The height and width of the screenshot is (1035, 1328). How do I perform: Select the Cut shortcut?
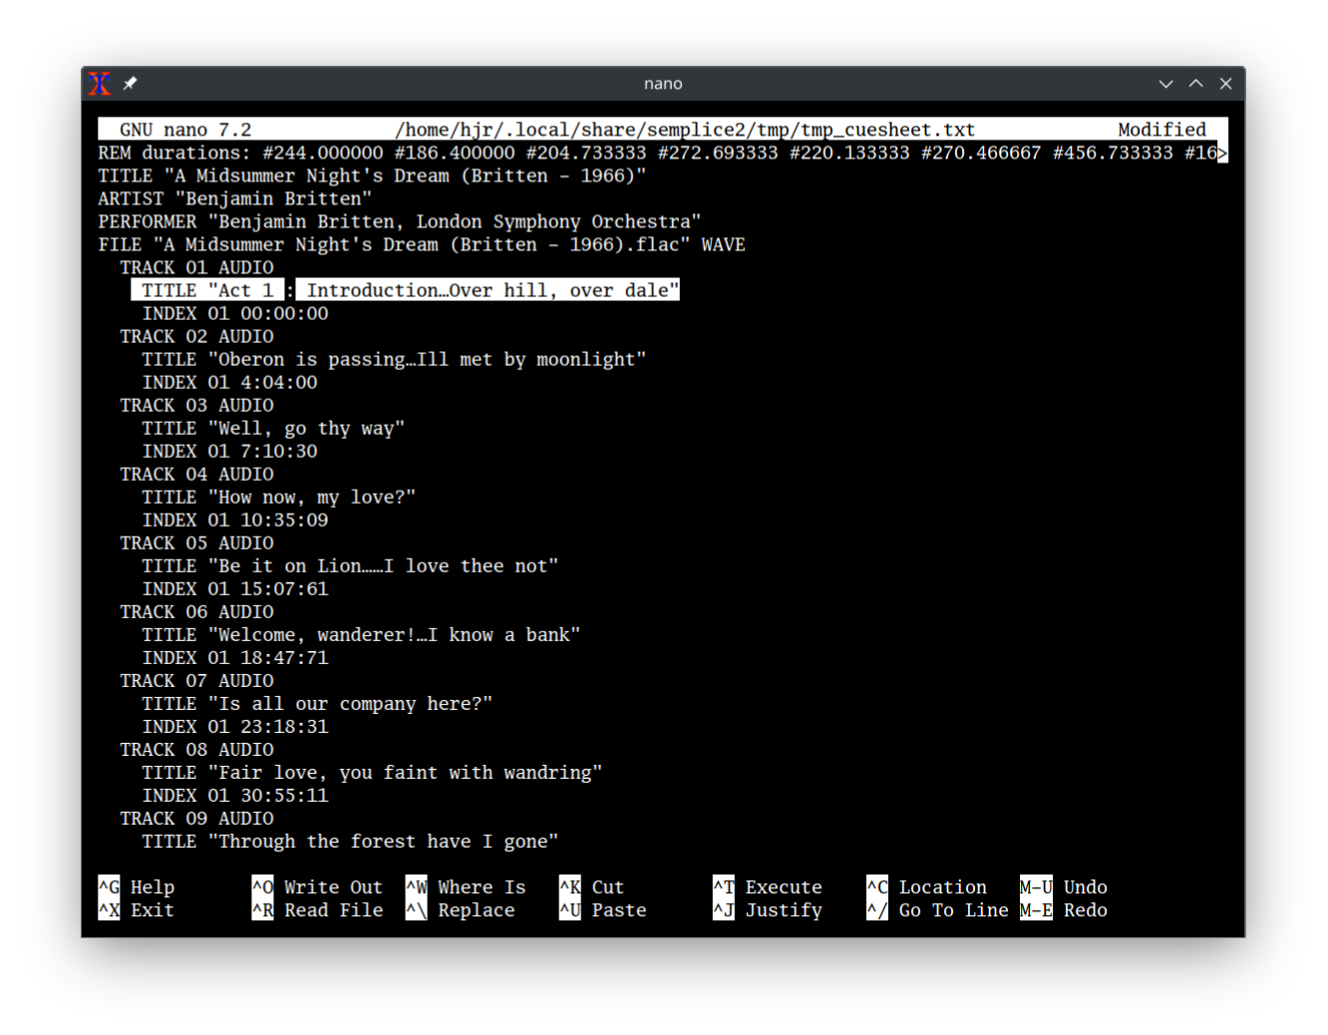(x=606, y=886)
